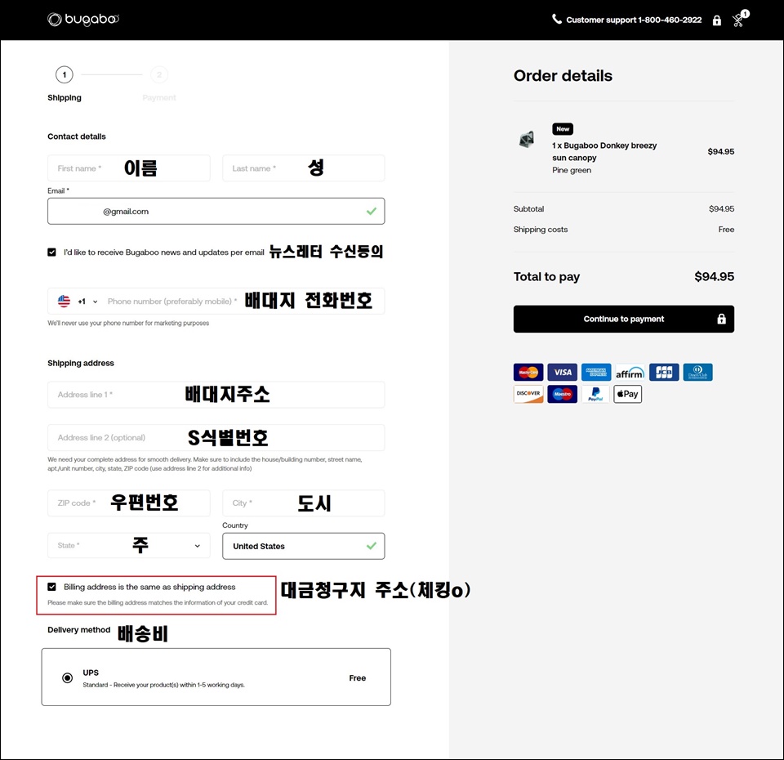Click the JCB payment icon

[664, 373]
